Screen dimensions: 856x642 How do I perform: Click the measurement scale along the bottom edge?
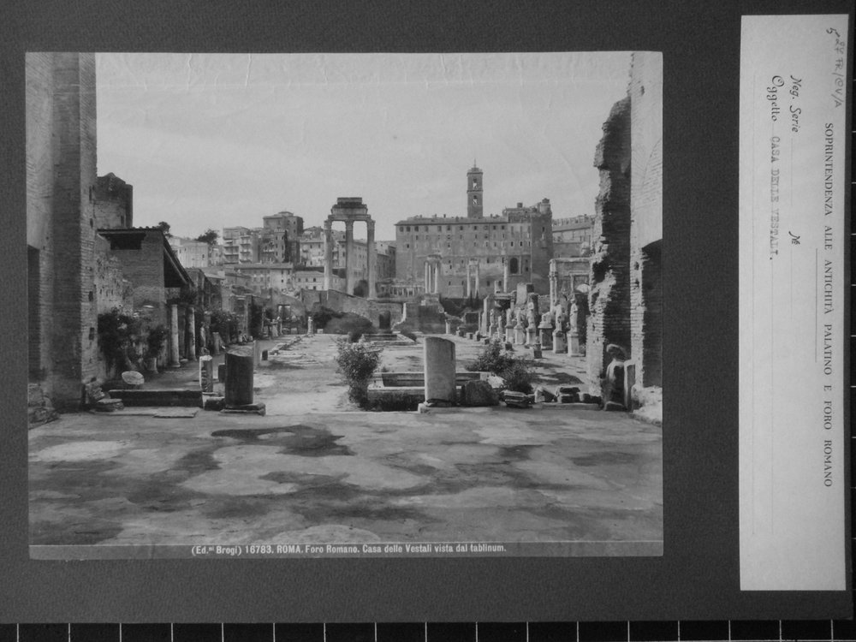click(x=428, y=633)
